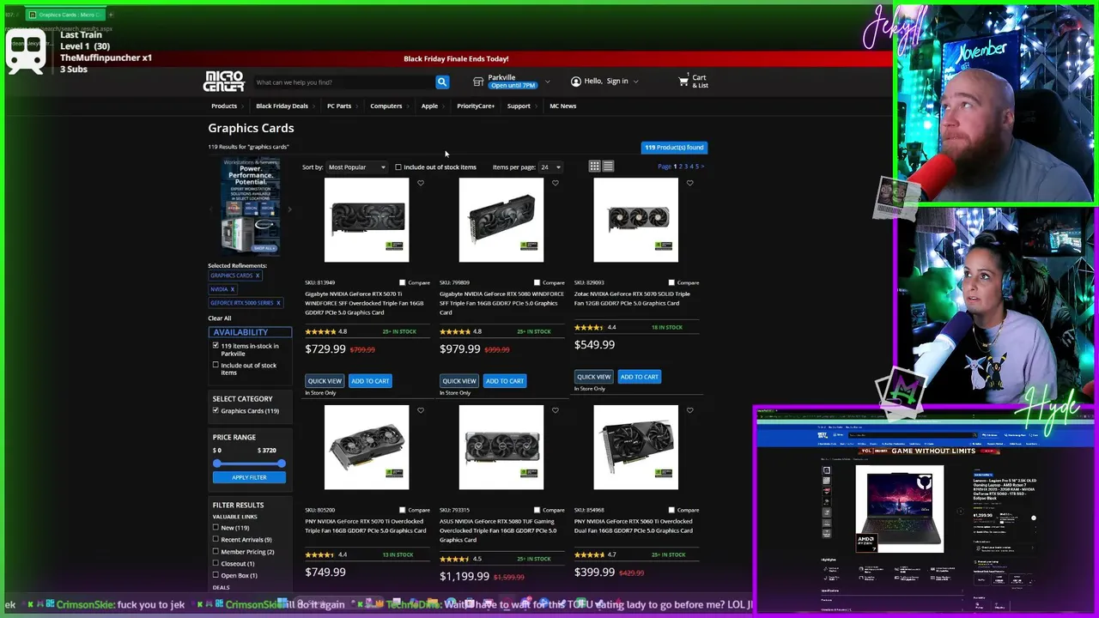Open the Workstations & Servers promo banner
The image size is (1099, 618).
[x=250, y=206]
